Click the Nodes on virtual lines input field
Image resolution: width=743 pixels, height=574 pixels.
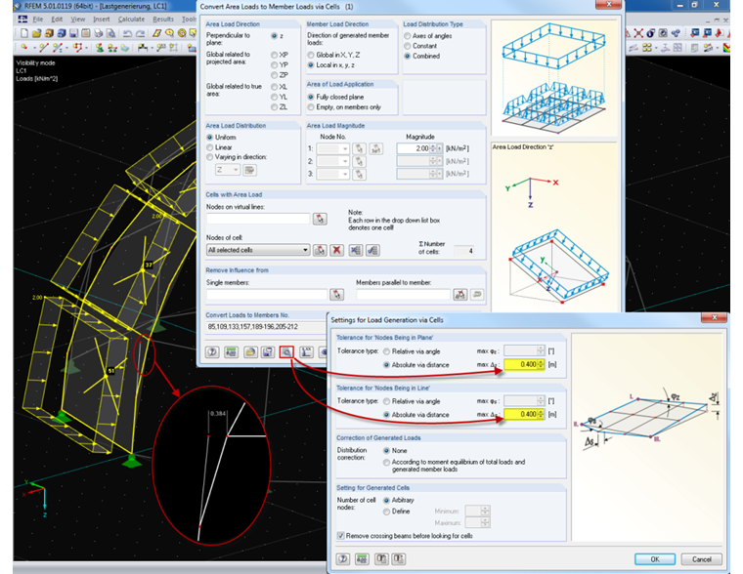258,219
